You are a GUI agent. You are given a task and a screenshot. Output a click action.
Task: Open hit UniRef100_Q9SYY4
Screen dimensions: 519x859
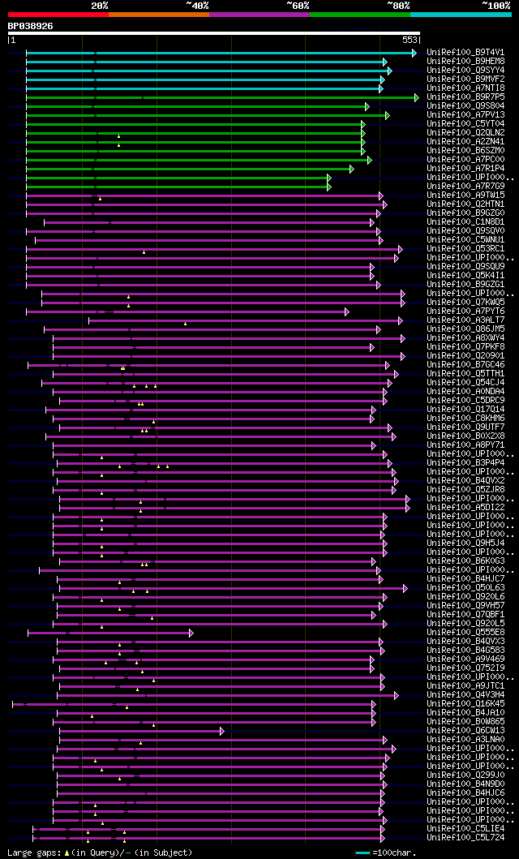(x=466, y=70)
